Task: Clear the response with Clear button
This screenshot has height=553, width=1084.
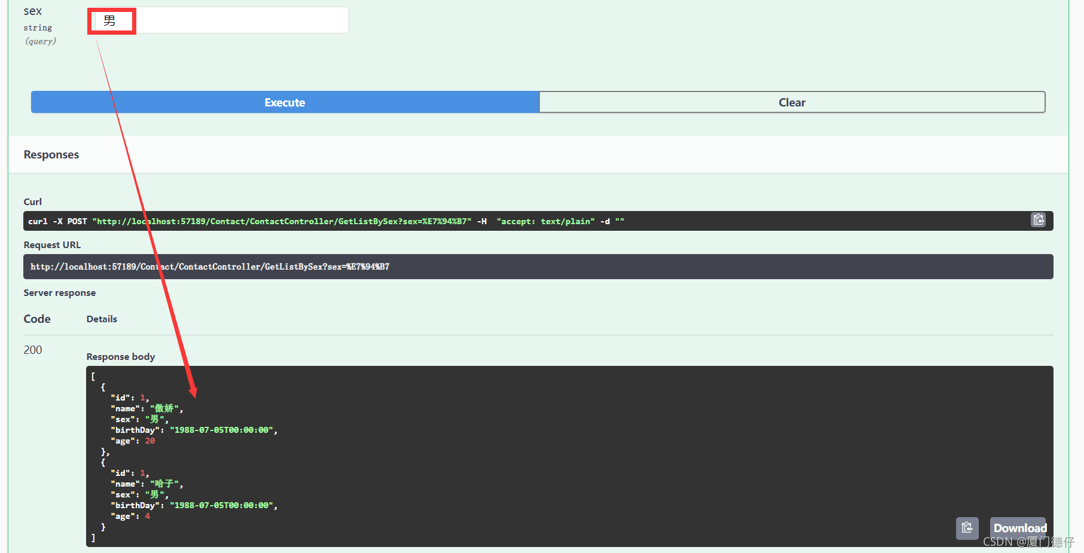Action: [792, 102]
